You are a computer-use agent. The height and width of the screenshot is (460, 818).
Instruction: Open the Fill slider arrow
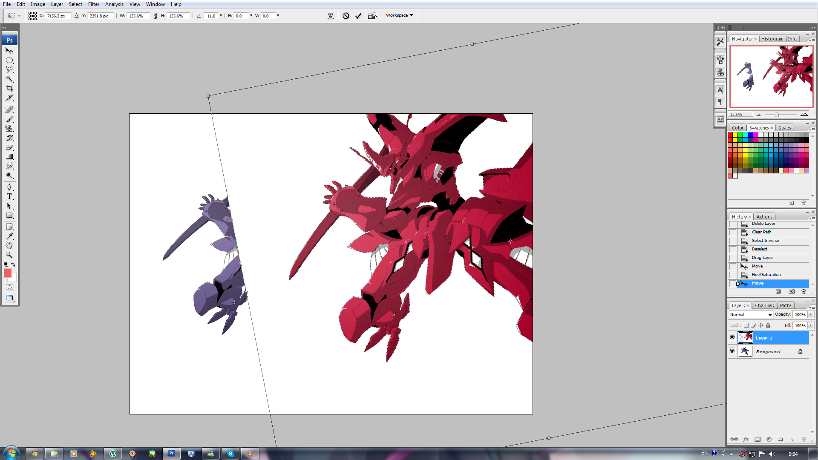(x=811, y=325)
